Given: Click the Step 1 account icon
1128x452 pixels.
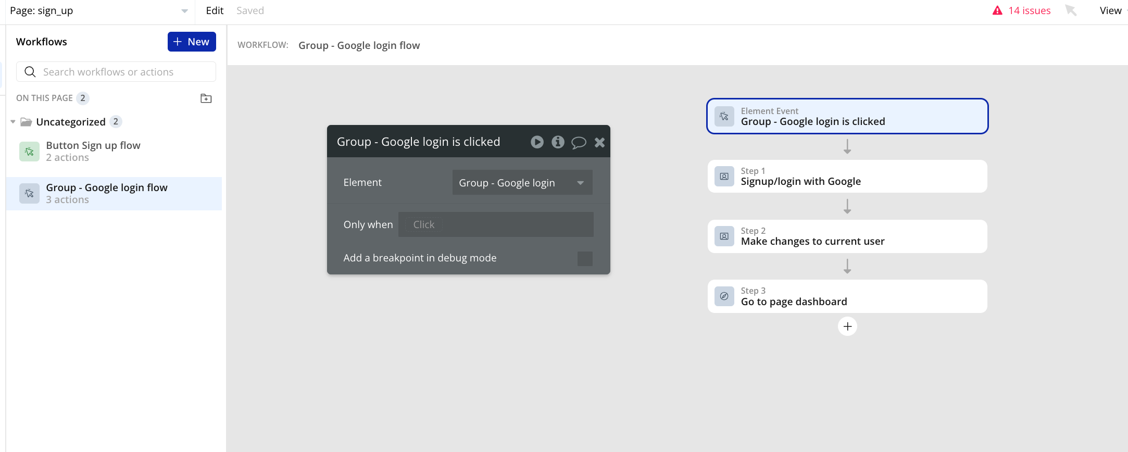Looking at the screenshot, I should (724, 177).
